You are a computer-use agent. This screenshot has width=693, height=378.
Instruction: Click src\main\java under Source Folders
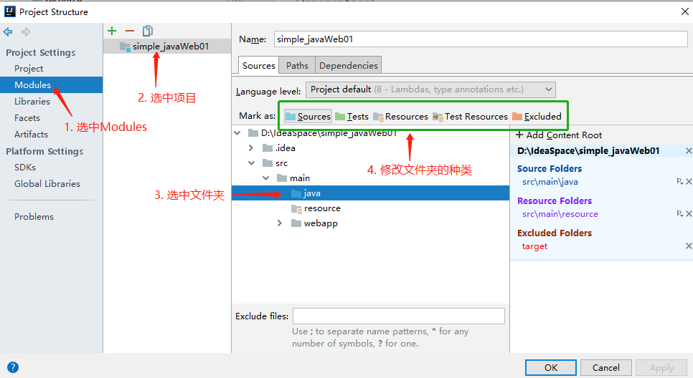click(550, 182)
